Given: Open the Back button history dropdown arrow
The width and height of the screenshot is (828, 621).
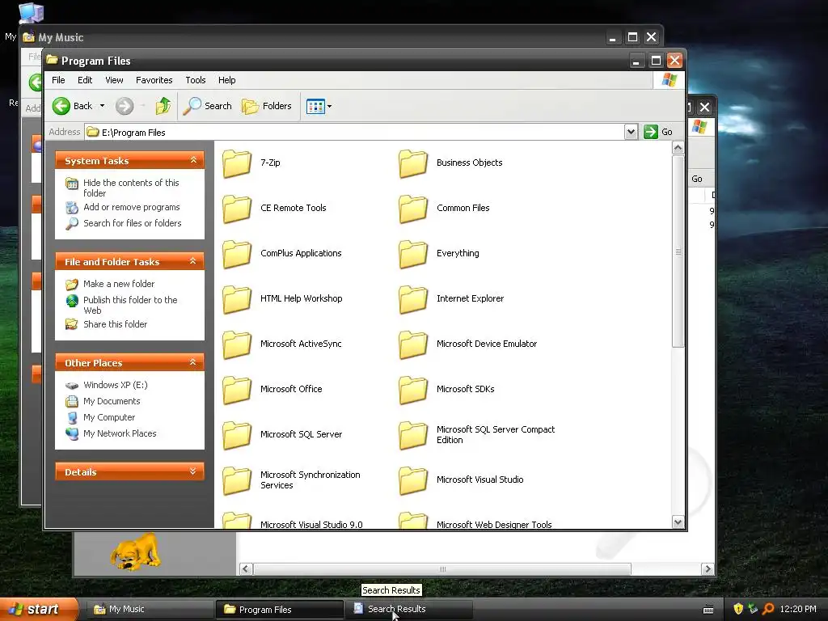Looking at the screenshot, I should pos(102,106).
